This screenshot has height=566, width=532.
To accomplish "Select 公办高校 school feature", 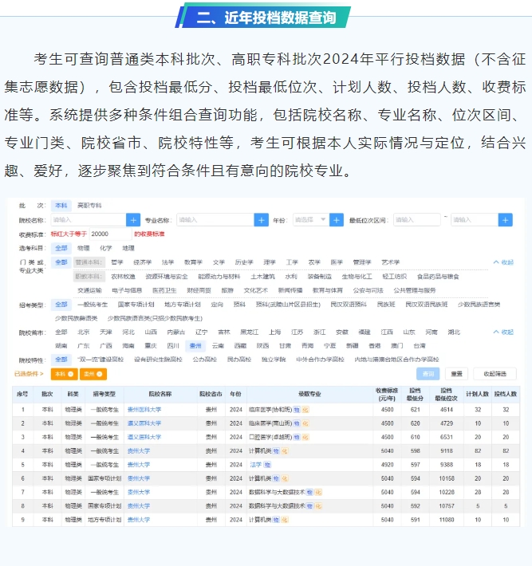I will [205, 360].
